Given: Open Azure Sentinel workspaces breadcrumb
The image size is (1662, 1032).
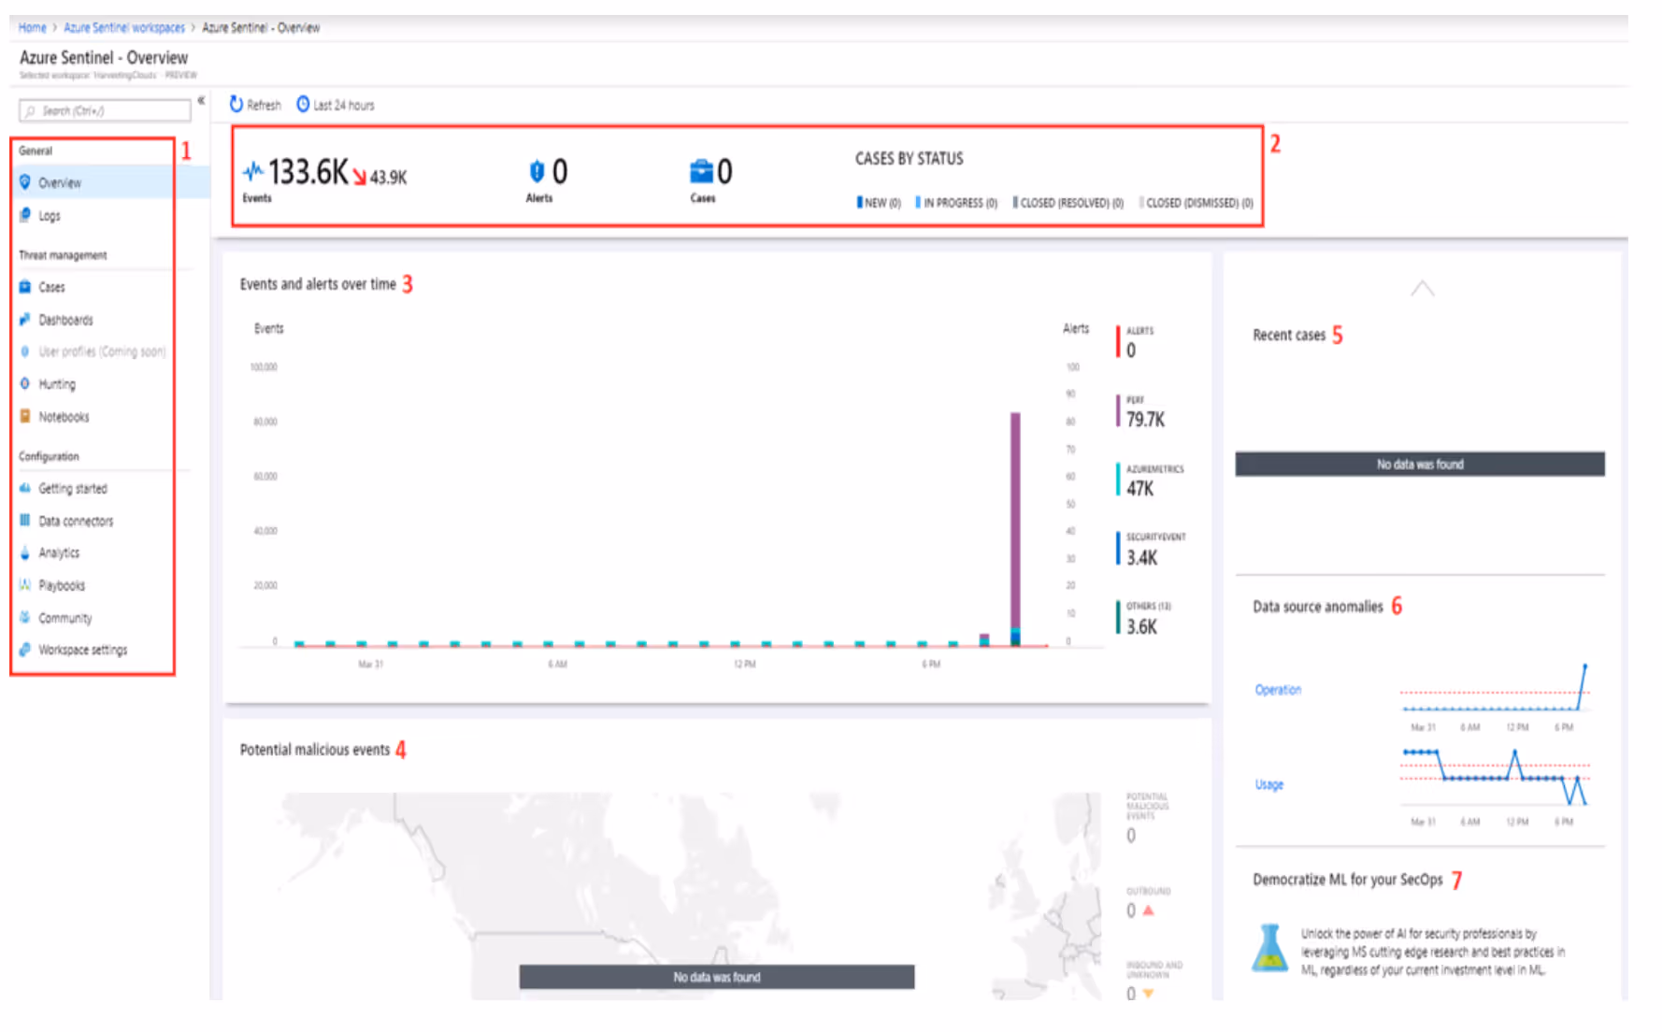Looking at the screenshot, I should pos(124,28).
